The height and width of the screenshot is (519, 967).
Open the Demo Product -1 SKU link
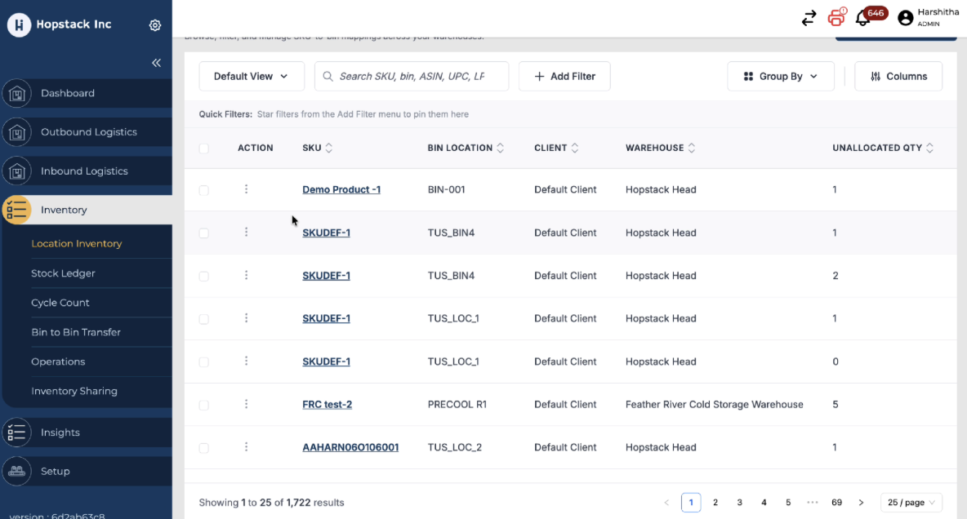[x=341, y=189]
